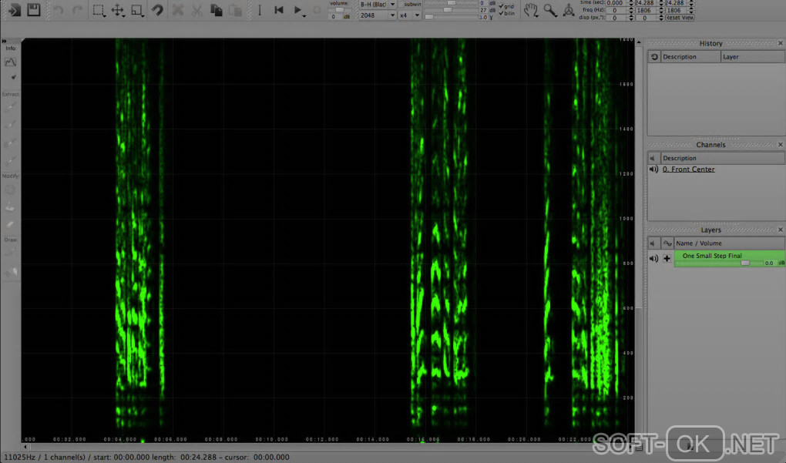Open magnifier tool options arrow
Viewport: 786px width, 463px height.
556,16
